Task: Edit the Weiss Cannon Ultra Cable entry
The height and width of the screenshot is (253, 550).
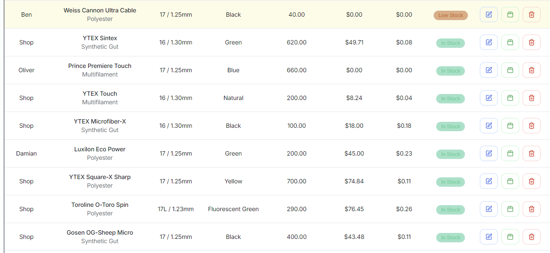Action: pyautogui.click(x=489, y=15)
